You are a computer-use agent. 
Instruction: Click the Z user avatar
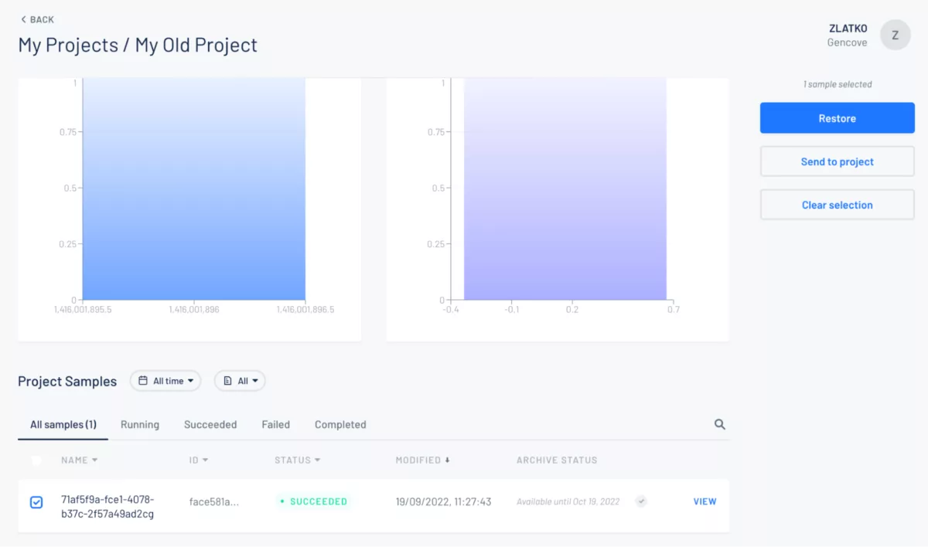(896, 35)
